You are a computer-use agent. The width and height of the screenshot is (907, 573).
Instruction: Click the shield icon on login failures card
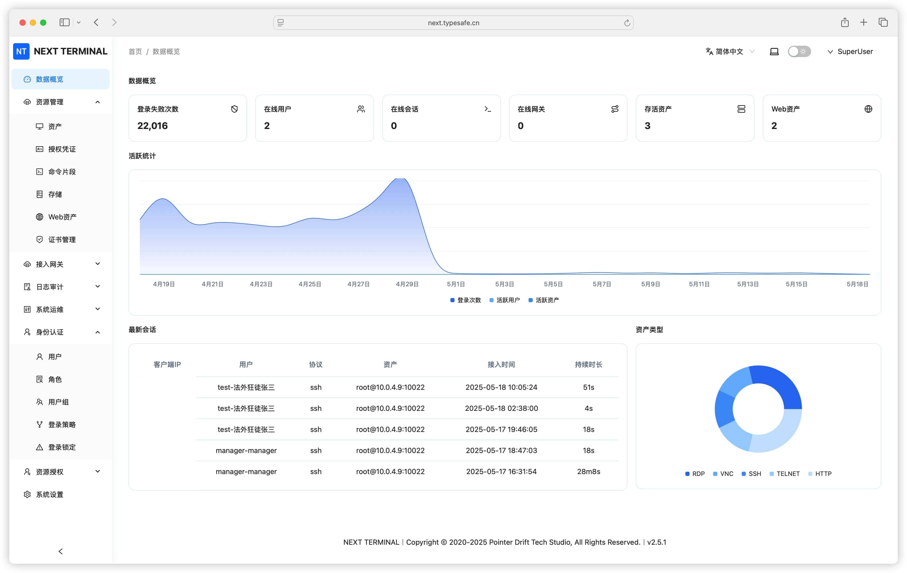tap(234, 109)
